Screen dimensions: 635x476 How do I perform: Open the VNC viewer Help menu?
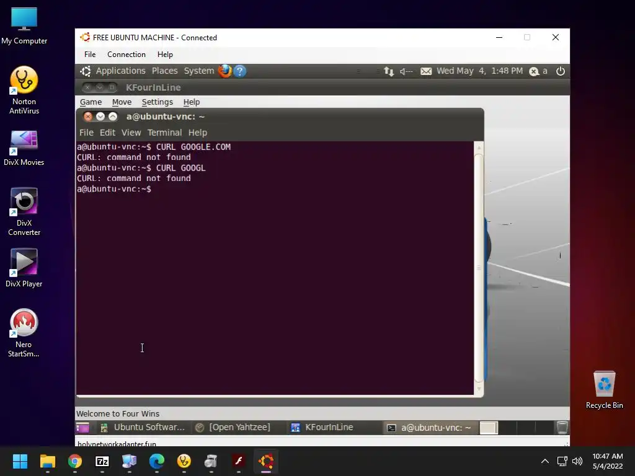coord(165,55)
